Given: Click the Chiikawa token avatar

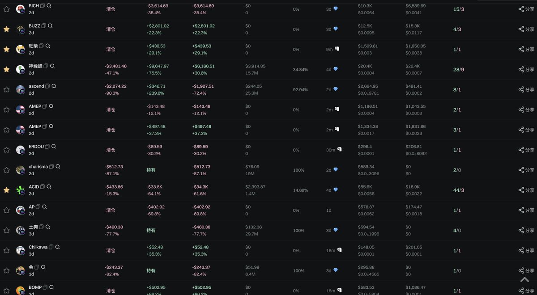Looking at the screenshot, I should (20, 250).
